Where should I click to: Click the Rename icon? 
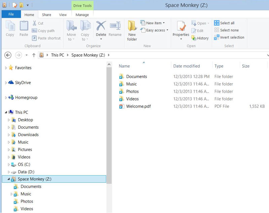115,26
